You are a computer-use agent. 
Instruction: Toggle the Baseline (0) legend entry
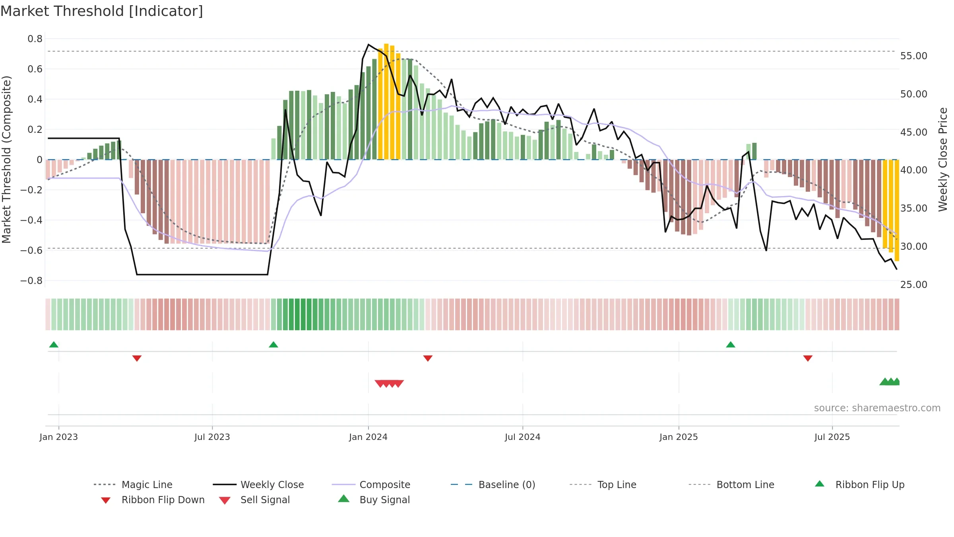[x=493, y=484]
